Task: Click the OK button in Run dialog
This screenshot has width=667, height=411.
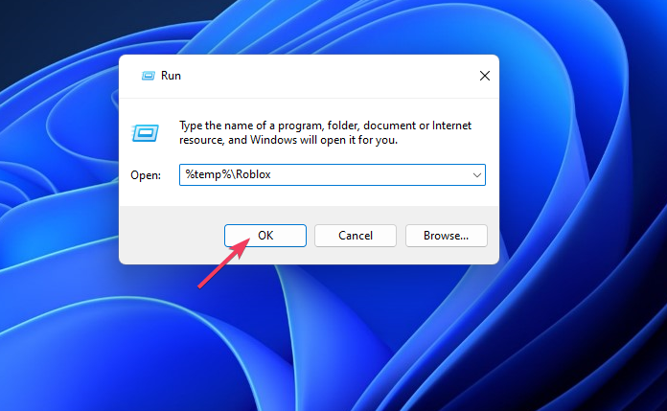Action: click(x=265, y=236)
